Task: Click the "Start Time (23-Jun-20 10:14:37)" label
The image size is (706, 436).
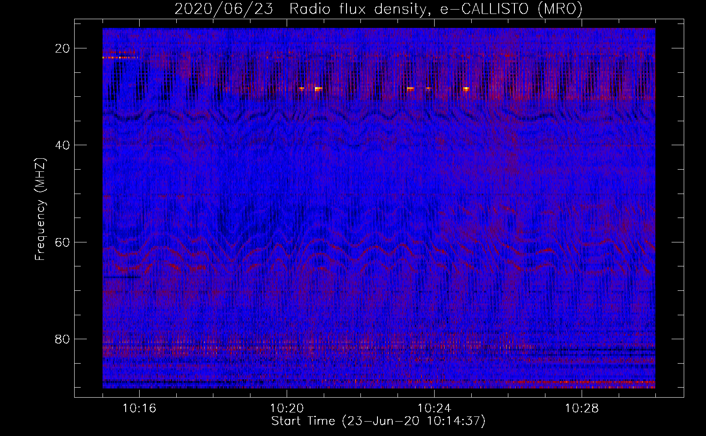Action: pyautogui.click(x=378, y=421)
